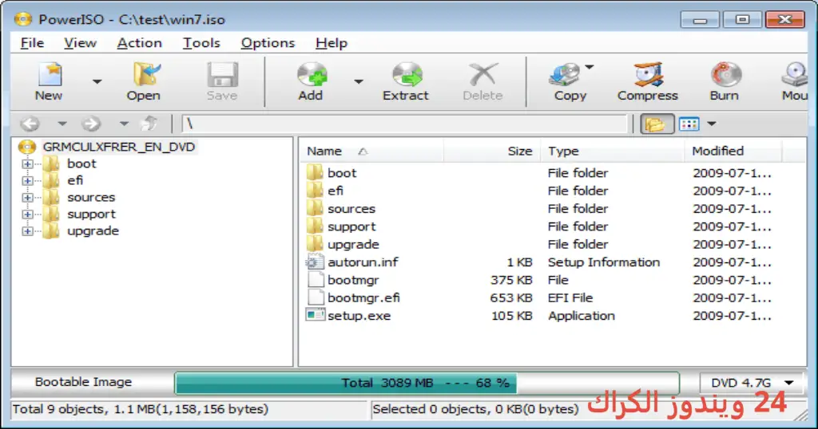Open the dropdown arrow beside Add

point(359,81)
